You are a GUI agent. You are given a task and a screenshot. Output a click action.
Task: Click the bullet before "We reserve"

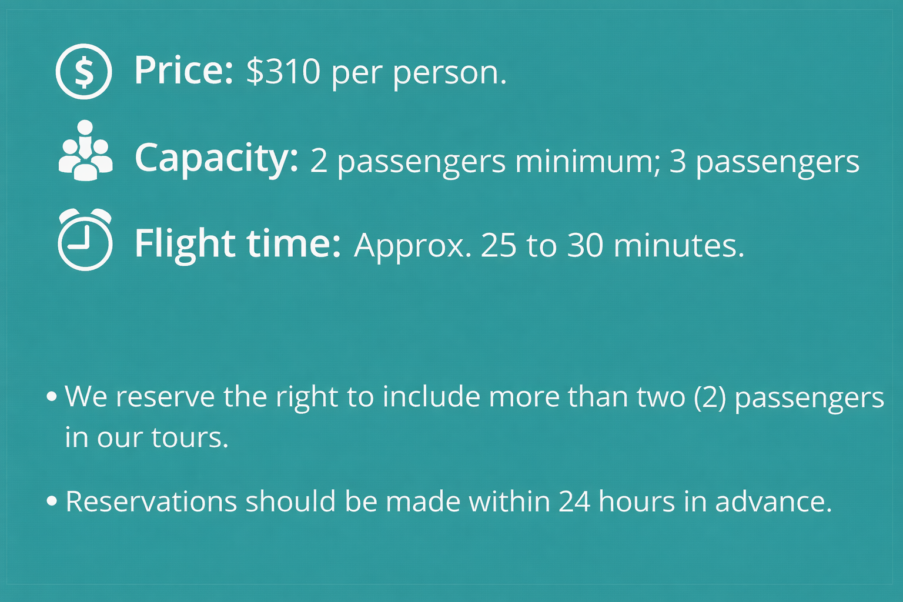coord(52,397)
